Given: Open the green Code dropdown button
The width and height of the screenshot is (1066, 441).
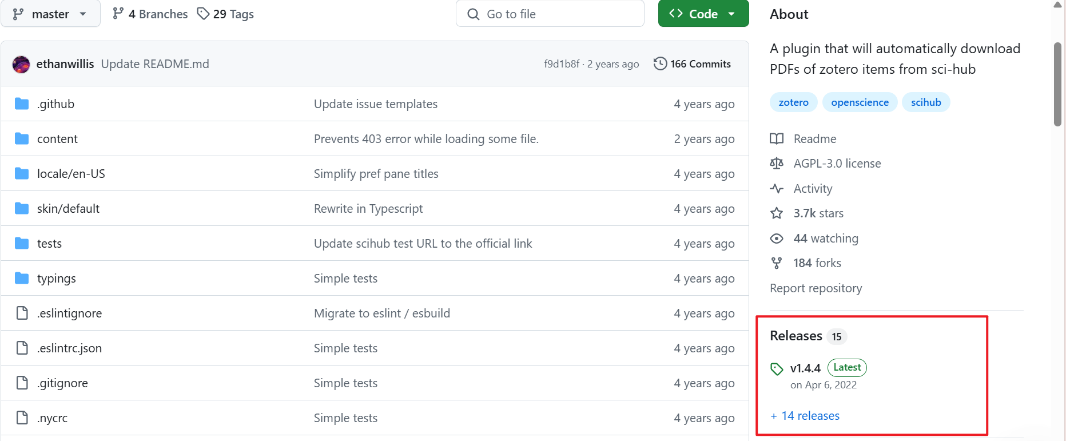Looking at the screenshot, I should [x=703, y=14].
